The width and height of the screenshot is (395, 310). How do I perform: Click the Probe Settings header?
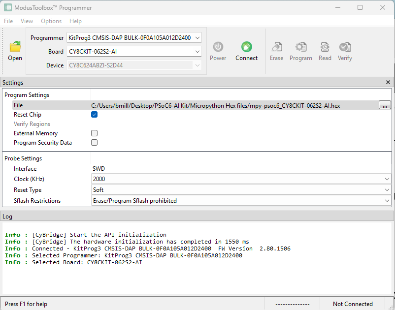pos(23,158)
